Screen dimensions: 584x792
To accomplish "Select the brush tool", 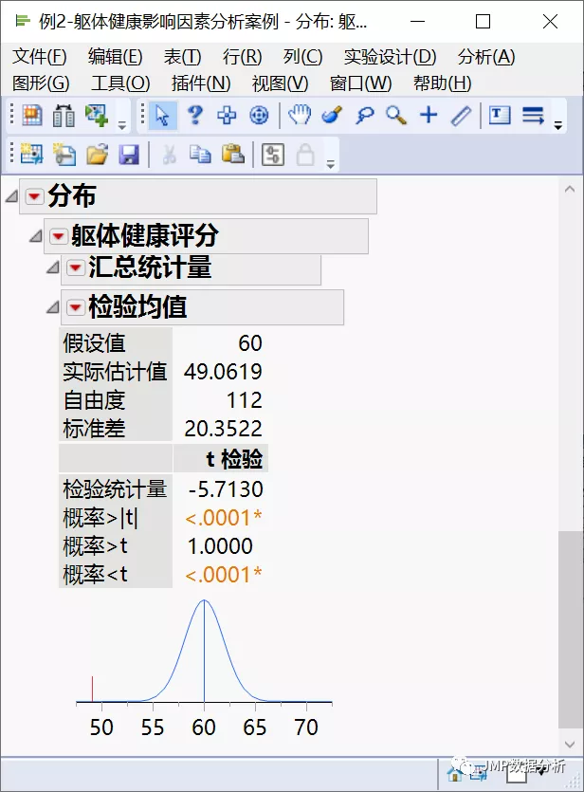I will click(332, 115).
